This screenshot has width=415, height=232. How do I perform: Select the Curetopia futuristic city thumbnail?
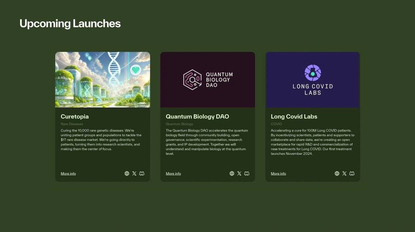pos(103,80)
